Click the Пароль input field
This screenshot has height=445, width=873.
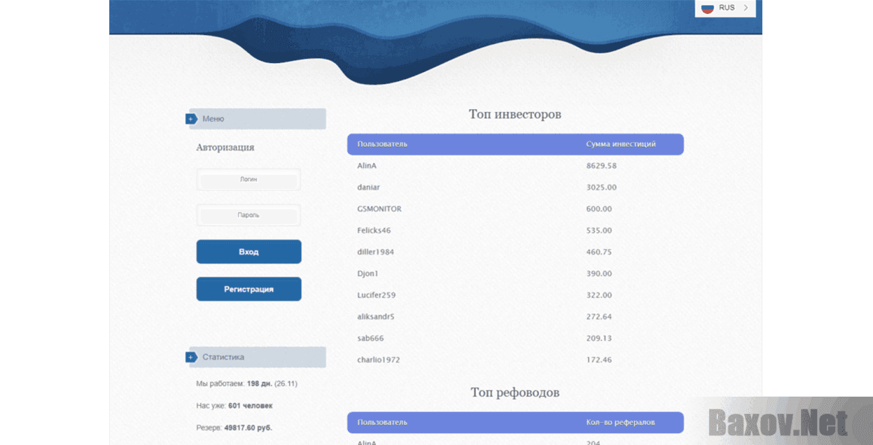[249, 216]
